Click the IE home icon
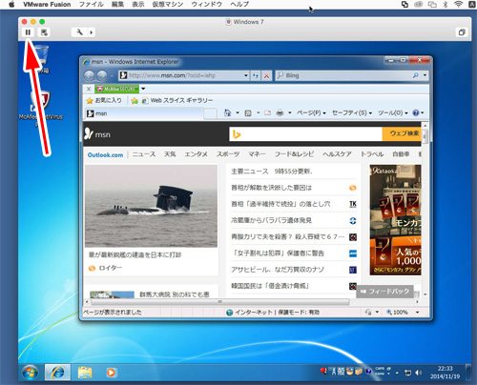Screen dimensions: 477x385 pyautogui.click(x=227, y=112)
